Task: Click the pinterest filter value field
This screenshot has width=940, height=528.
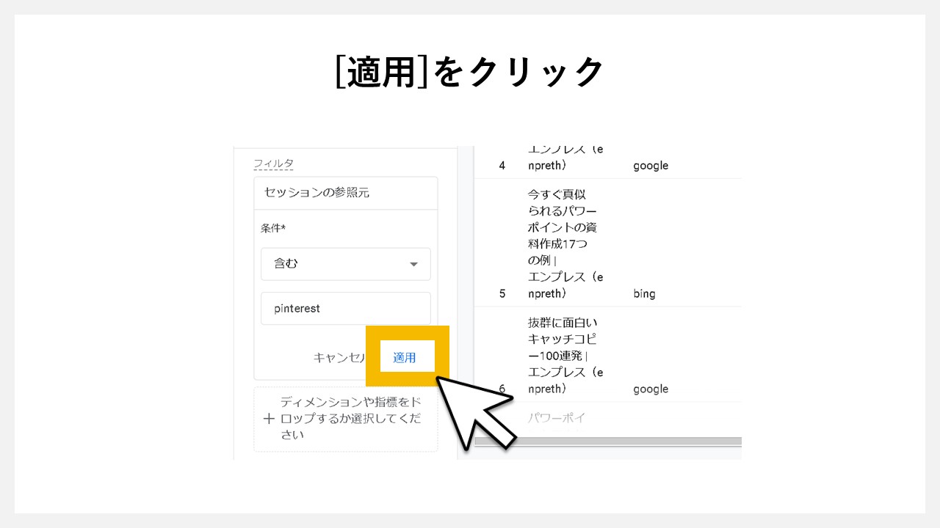Action: tap(345, 308)
